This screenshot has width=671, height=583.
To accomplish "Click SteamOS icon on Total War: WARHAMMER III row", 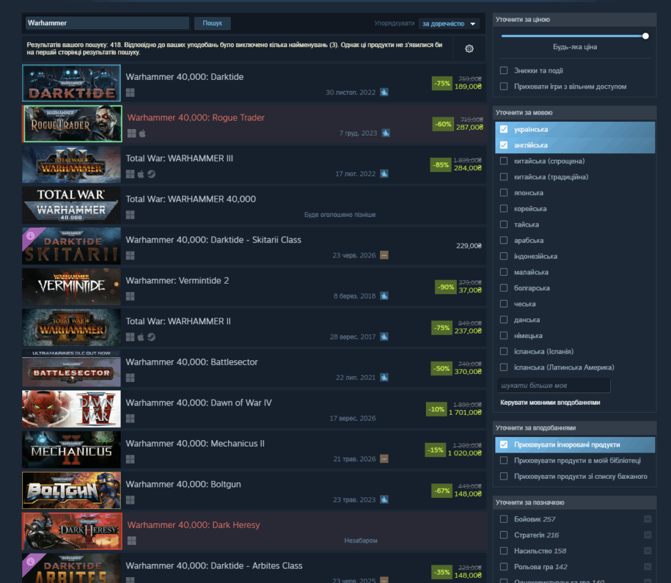I will (151, 174).
